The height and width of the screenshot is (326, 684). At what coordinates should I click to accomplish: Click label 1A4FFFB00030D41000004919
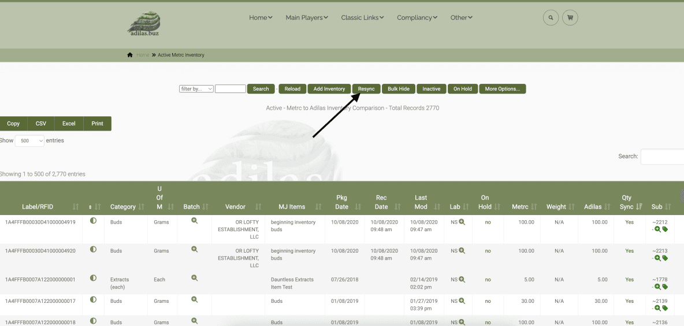pos(40,222)
